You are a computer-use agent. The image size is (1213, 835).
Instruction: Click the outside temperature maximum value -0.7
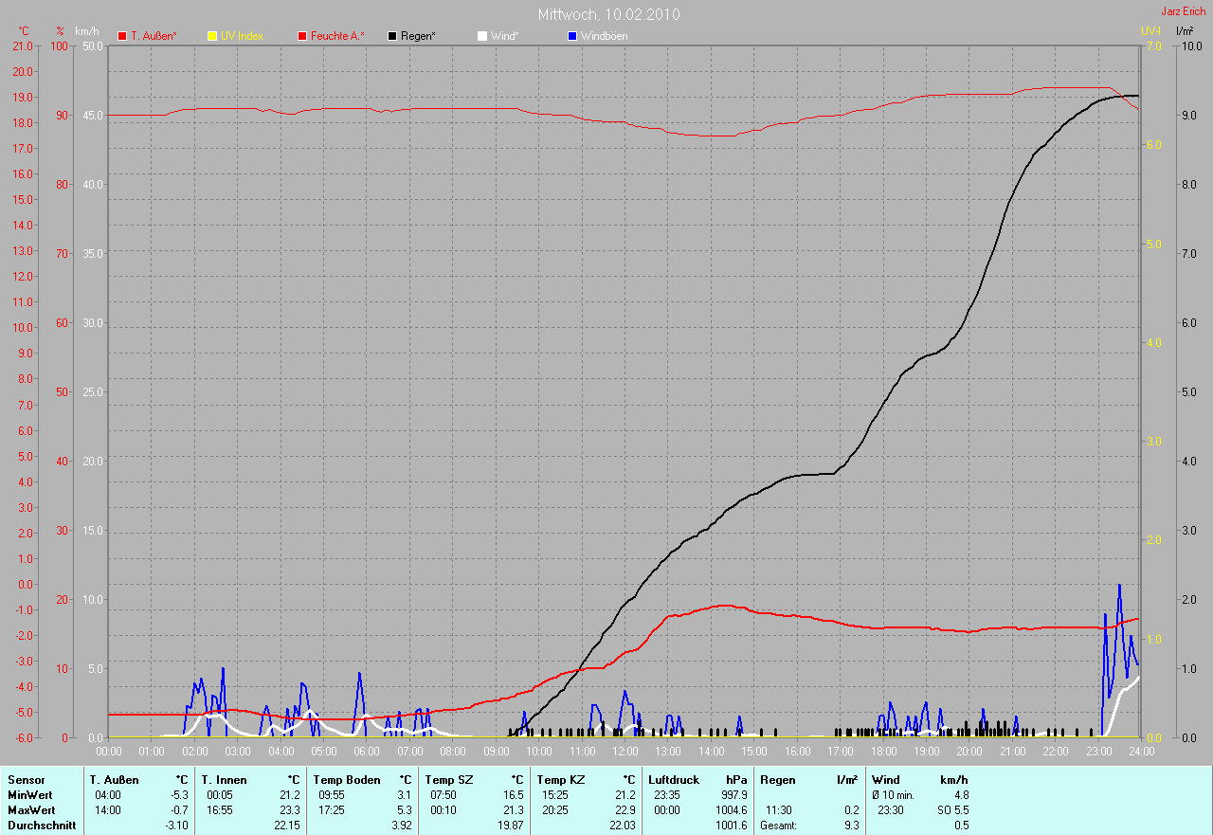(x=180, y=810)
